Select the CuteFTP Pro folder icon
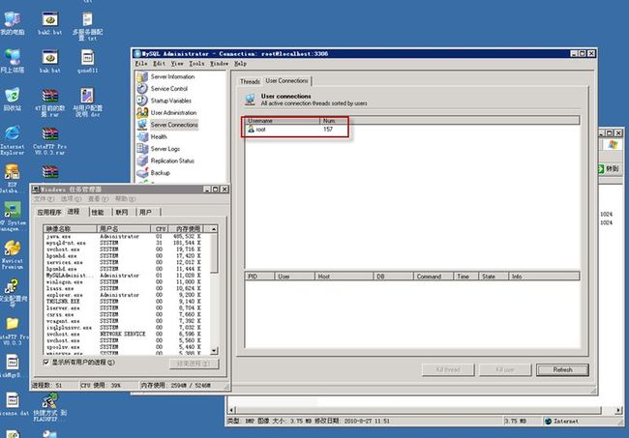Screen dimensions: 629x438 point(13,331)
